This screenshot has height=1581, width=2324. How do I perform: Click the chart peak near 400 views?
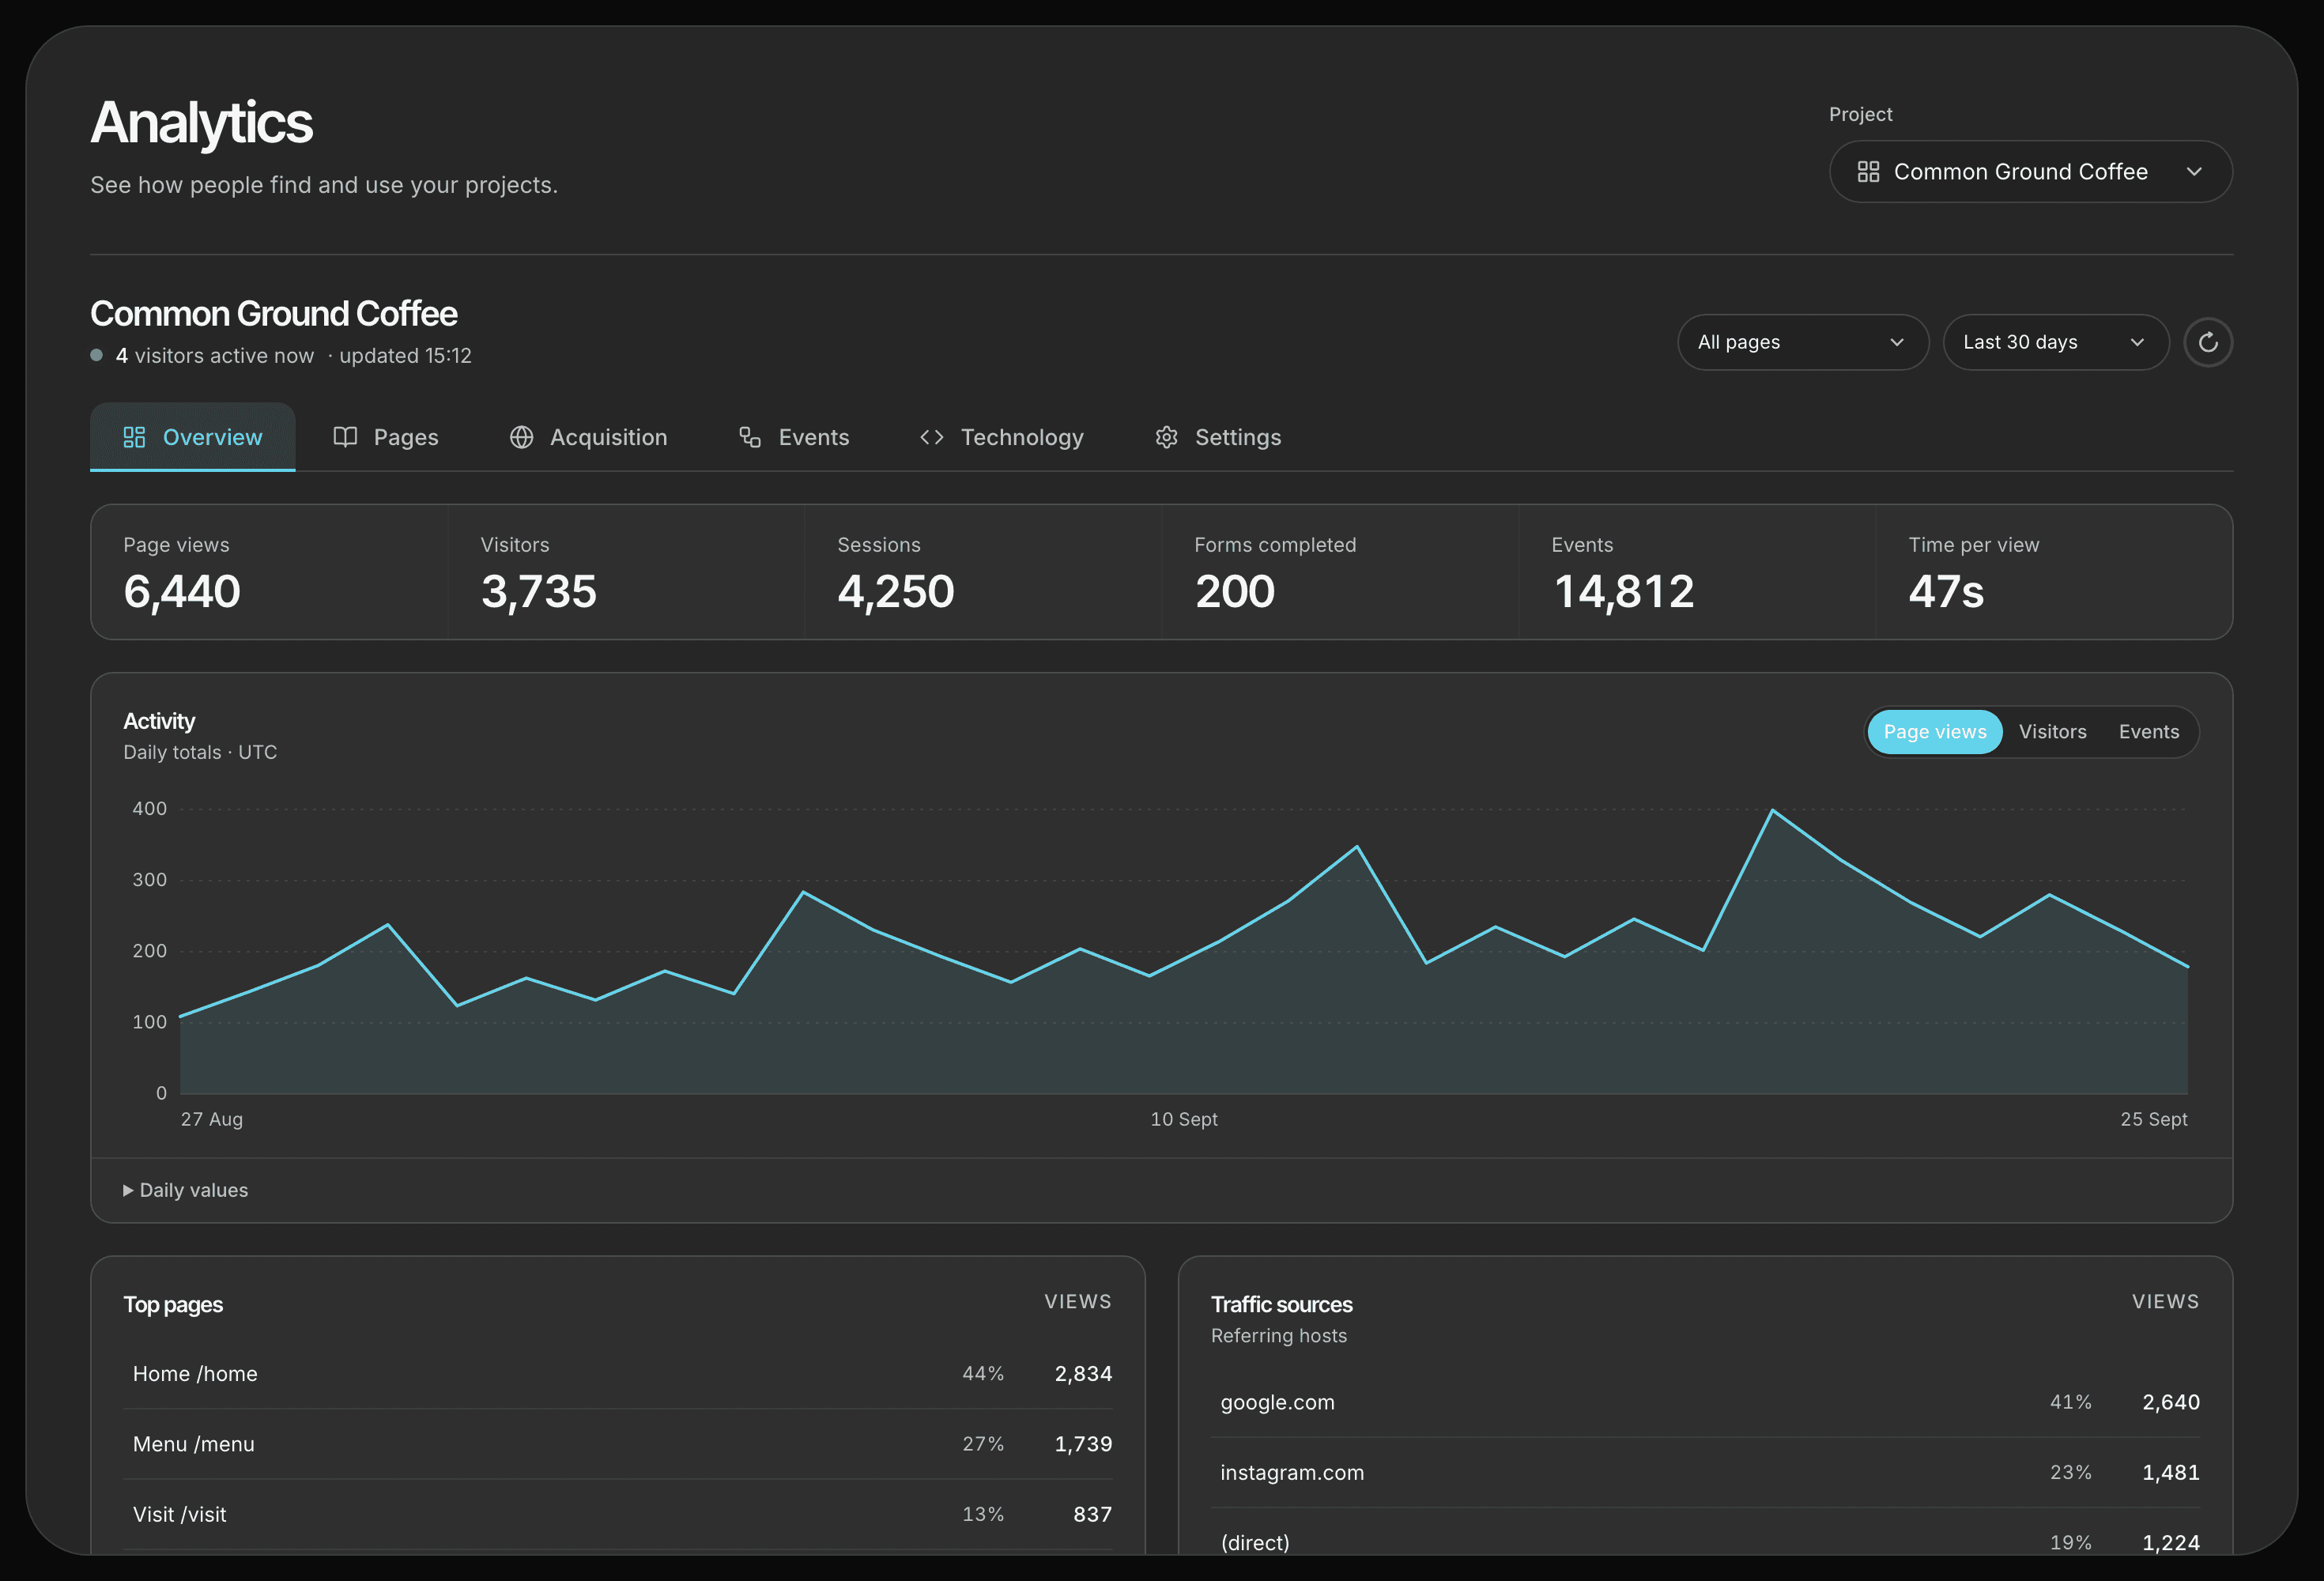click(x=1772, y=810)
